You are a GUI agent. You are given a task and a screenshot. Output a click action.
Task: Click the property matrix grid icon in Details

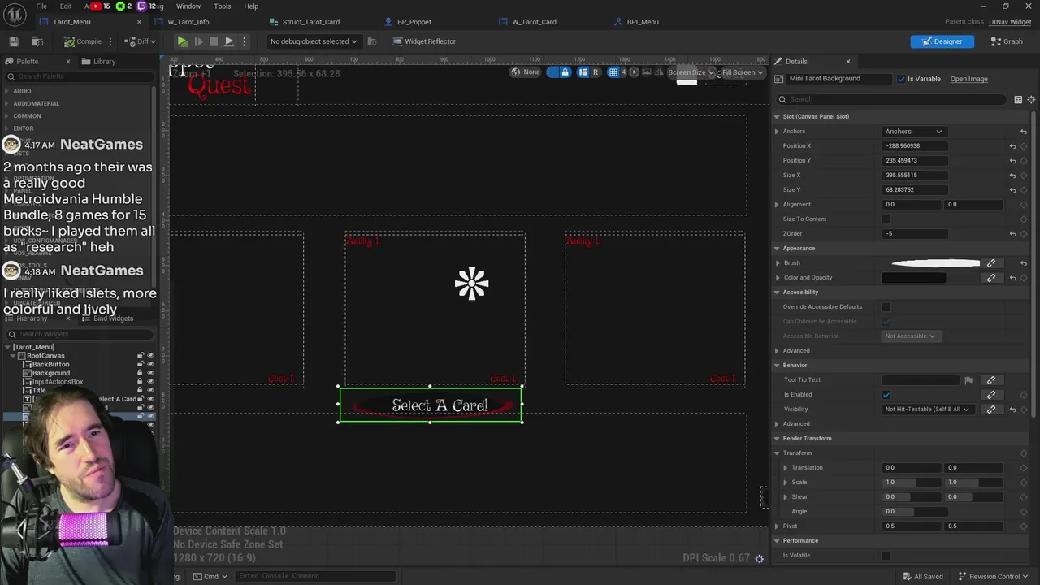click(x=1018, y=99)
